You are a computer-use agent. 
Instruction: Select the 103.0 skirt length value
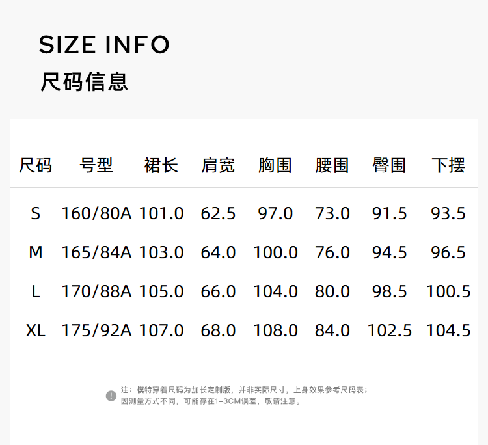click(161, 252)
